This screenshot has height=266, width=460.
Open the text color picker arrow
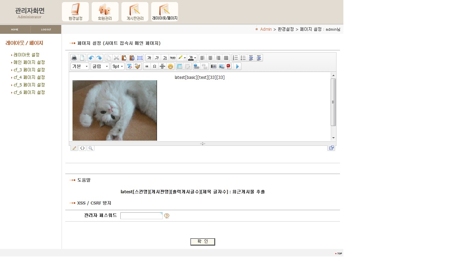tap(195, 58)
